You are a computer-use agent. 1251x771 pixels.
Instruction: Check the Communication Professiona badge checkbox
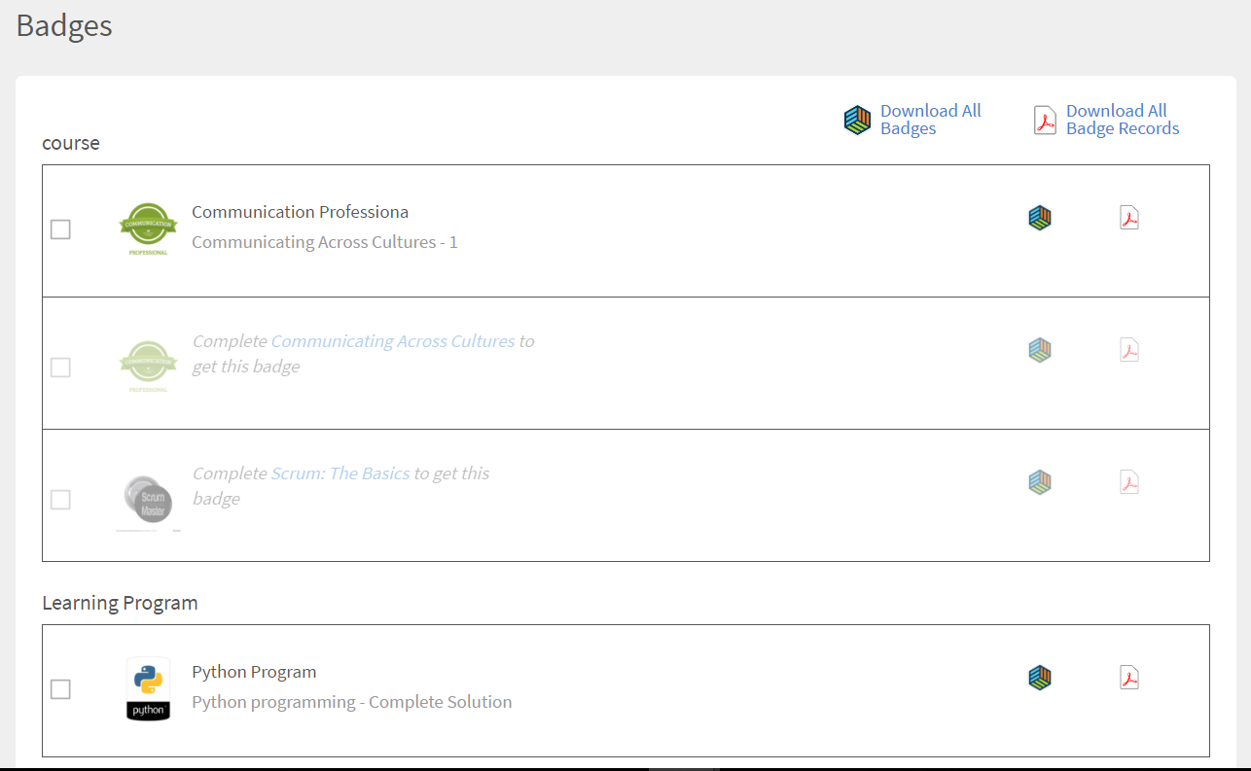click(60, 229)
